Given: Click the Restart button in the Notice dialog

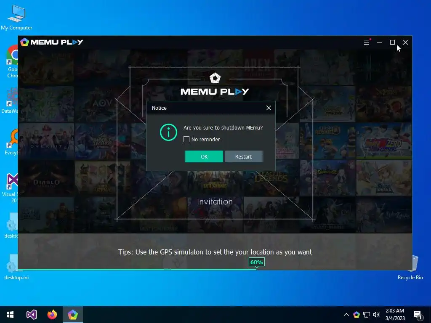Looking at the screenshot, I should (244, 156).
